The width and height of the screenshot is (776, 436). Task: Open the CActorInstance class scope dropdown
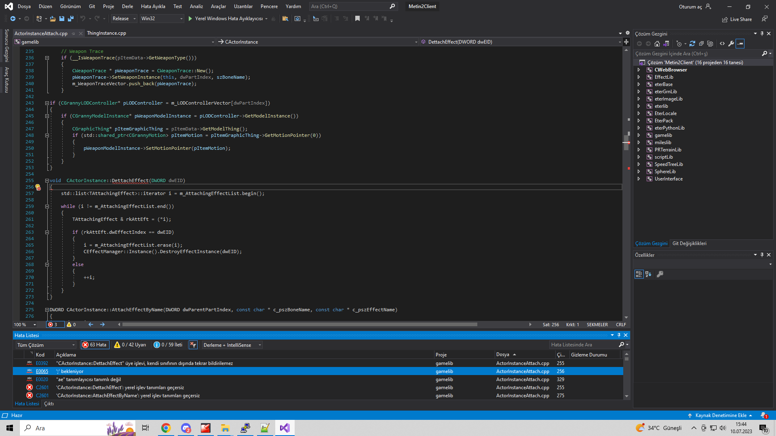[318, 42]
